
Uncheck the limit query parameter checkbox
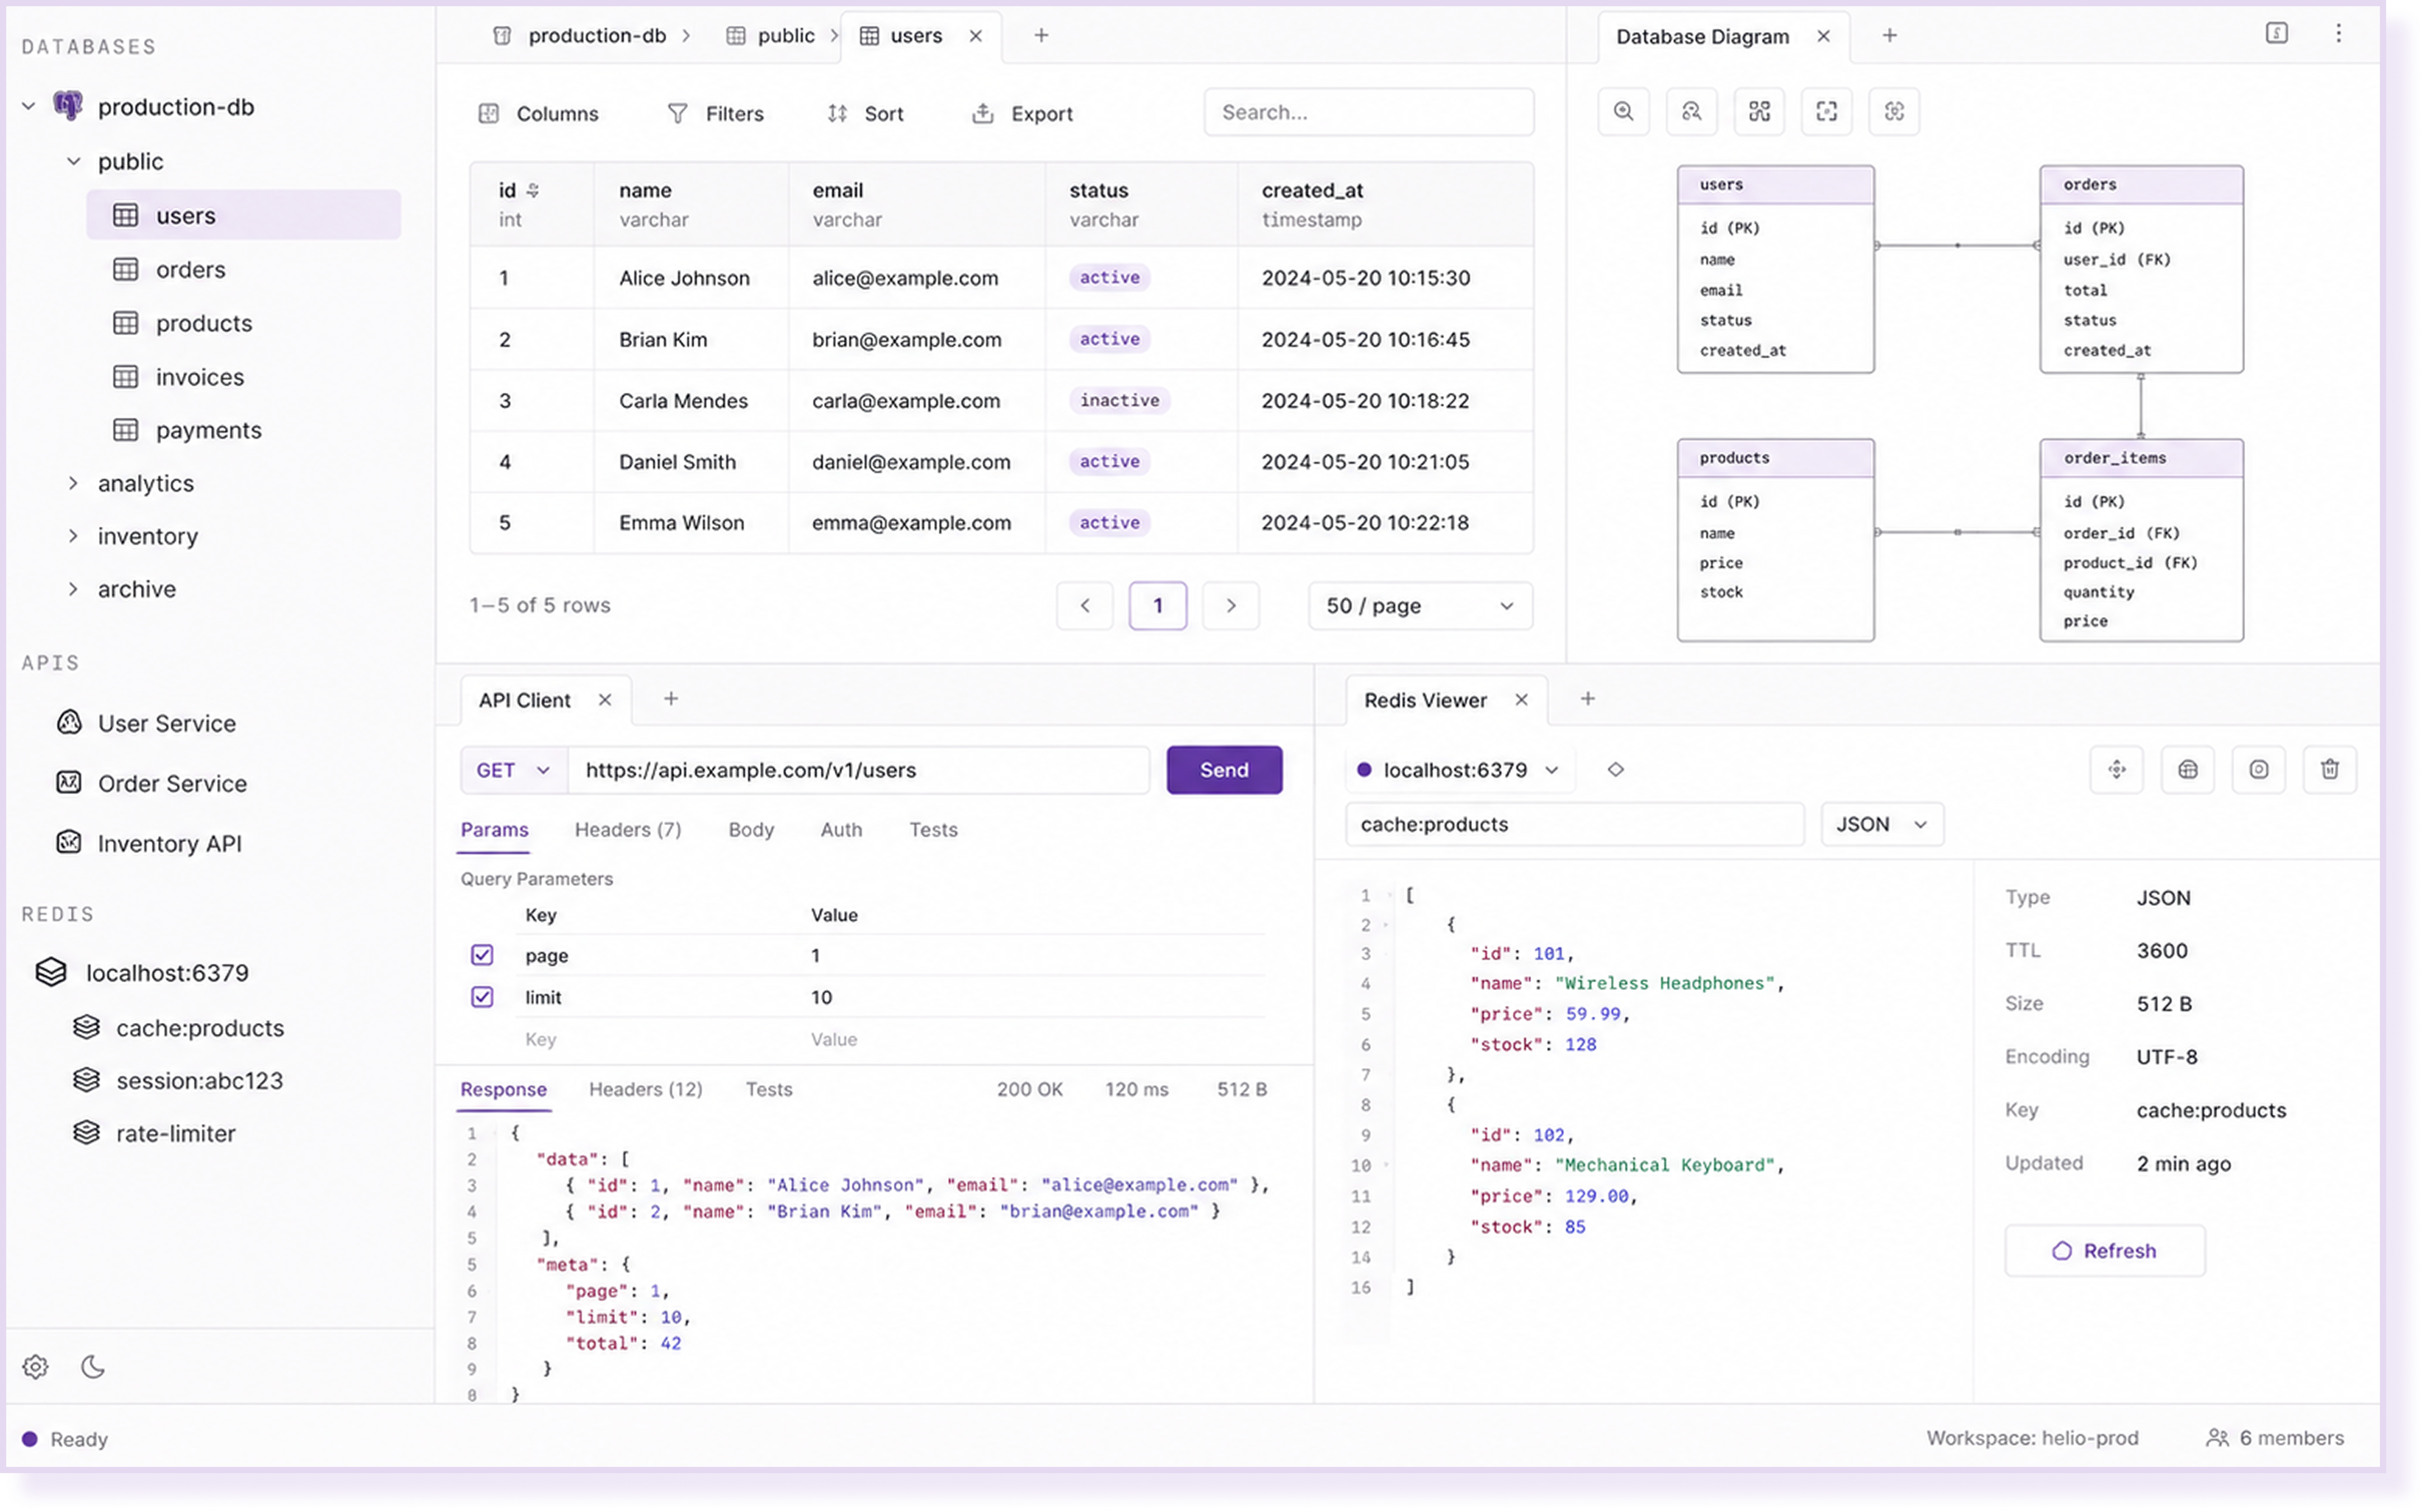point(482,997)
